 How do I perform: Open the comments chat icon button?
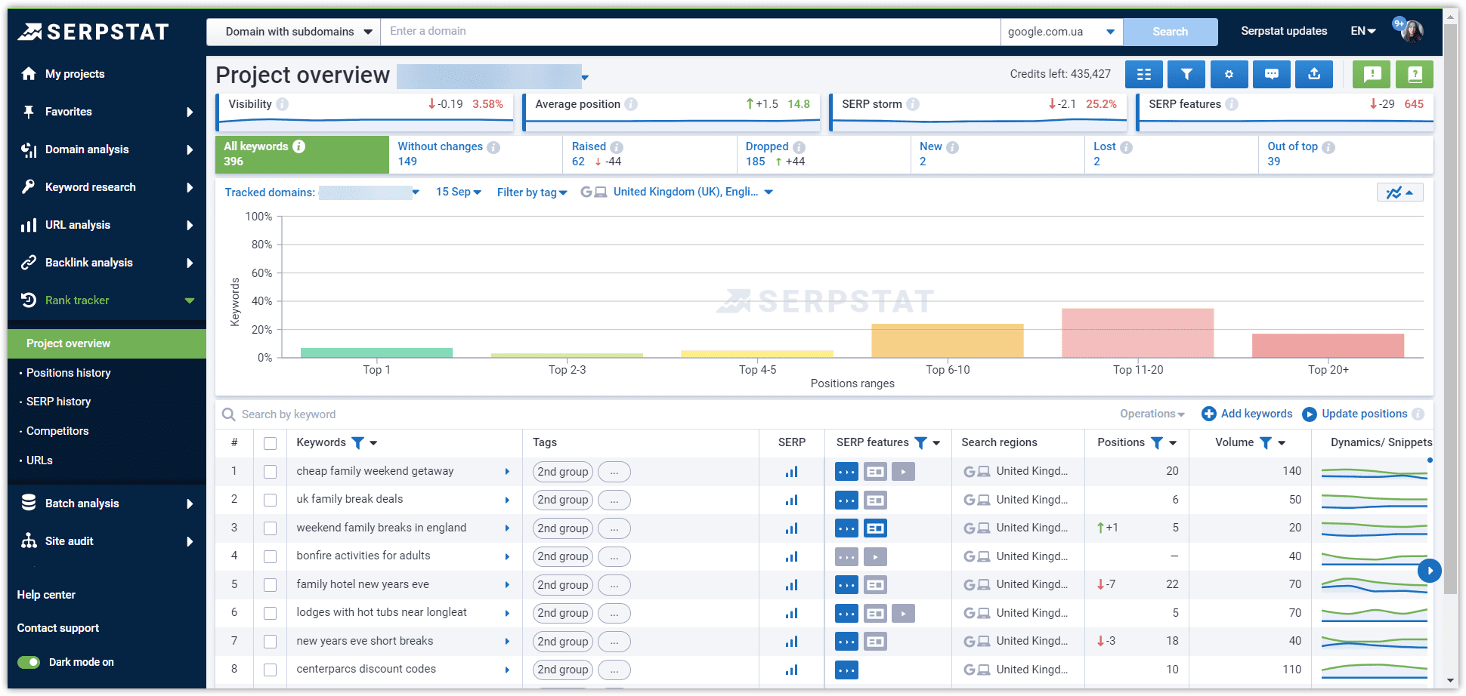[1272, 74]
